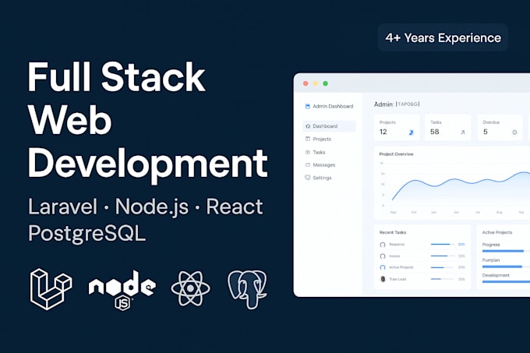Click the Inclane task progress bar
This screenshot has height=353, width=530.
pyautogui.click(x=443, y=256)
